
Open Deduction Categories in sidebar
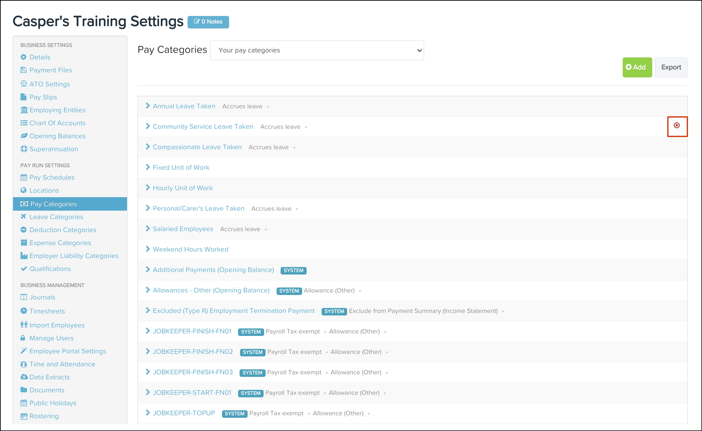coord(63,230)
